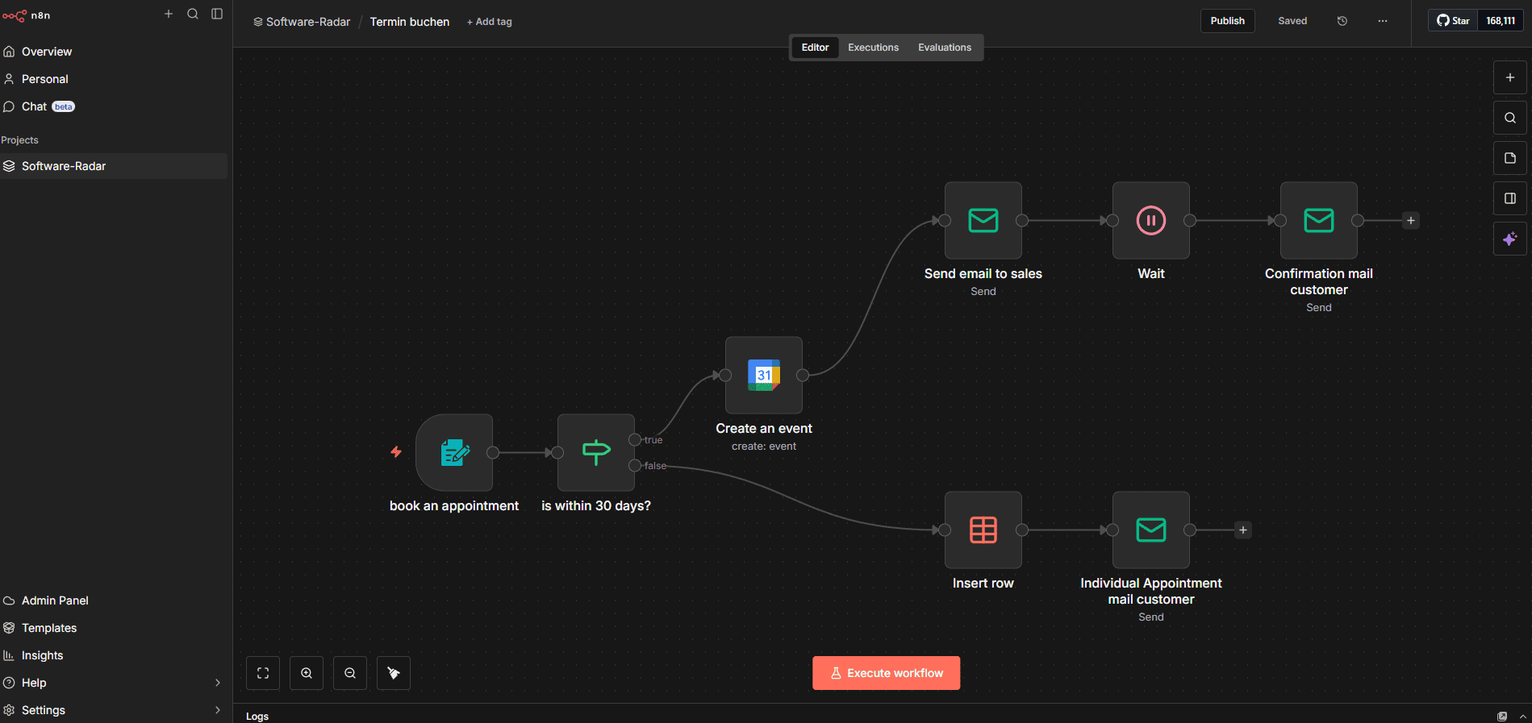This screenshot has height=723, width=1532.
Task: Click the Insert row table node
Action: (983, 530)
